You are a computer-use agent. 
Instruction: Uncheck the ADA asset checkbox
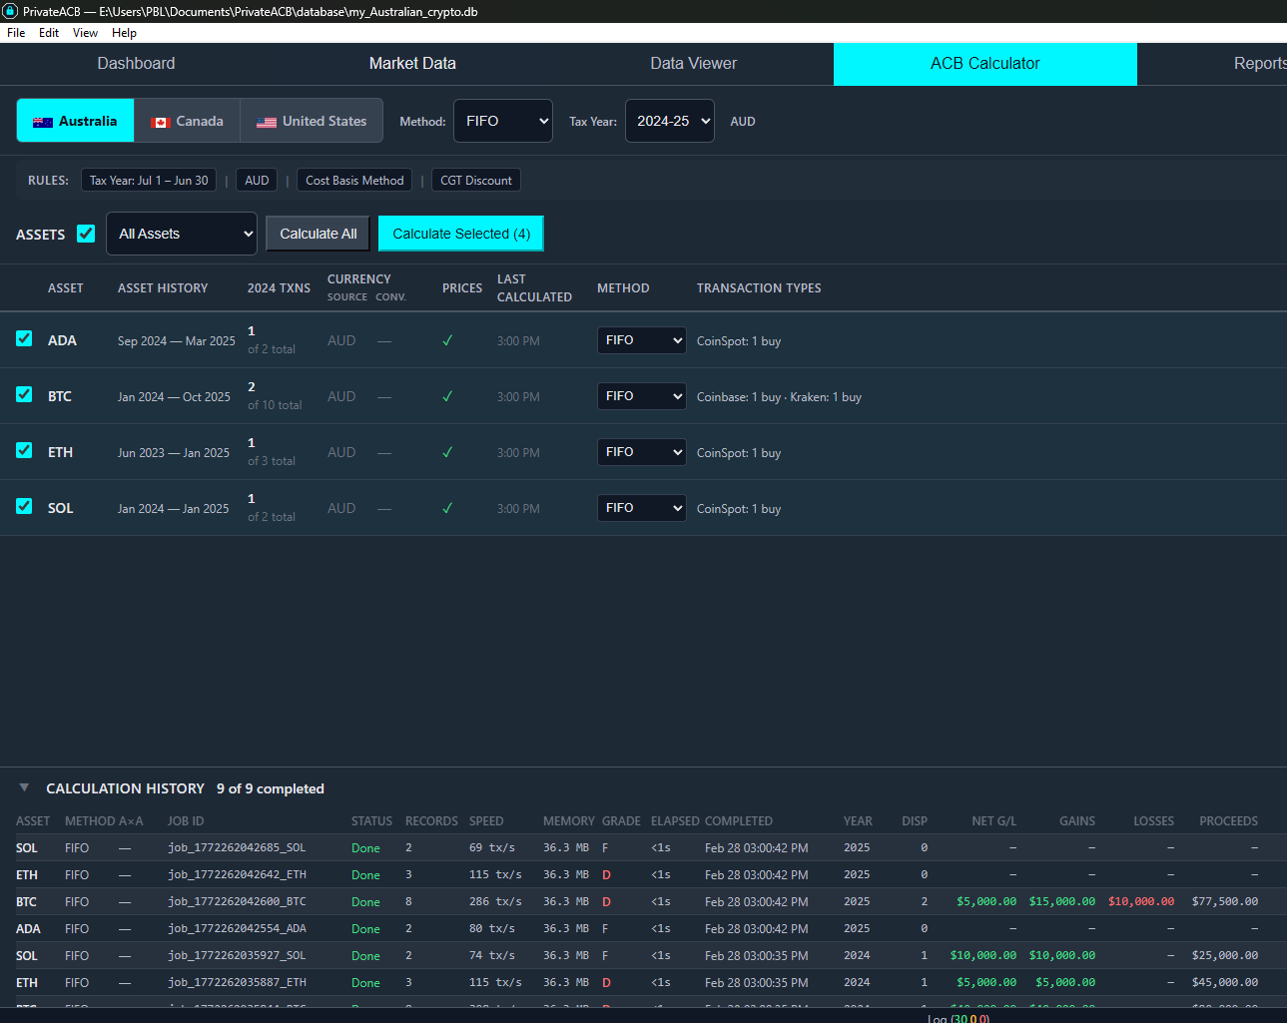[x=24, y=339]
